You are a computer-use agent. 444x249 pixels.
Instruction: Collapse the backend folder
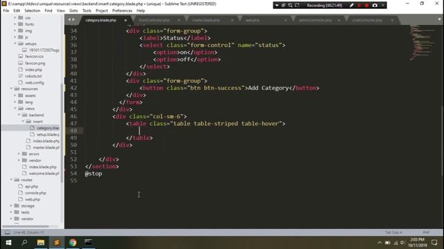coord(19,115)
